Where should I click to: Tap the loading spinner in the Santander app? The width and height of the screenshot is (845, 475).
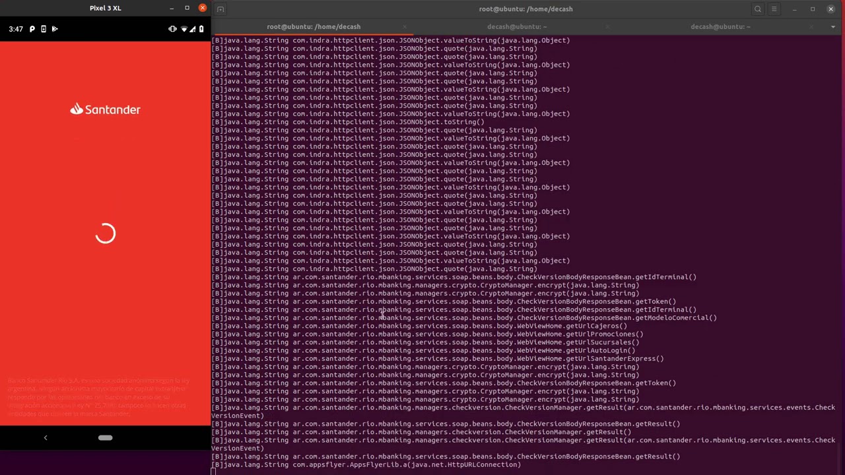pyautogui.click(x=106, y=234)
